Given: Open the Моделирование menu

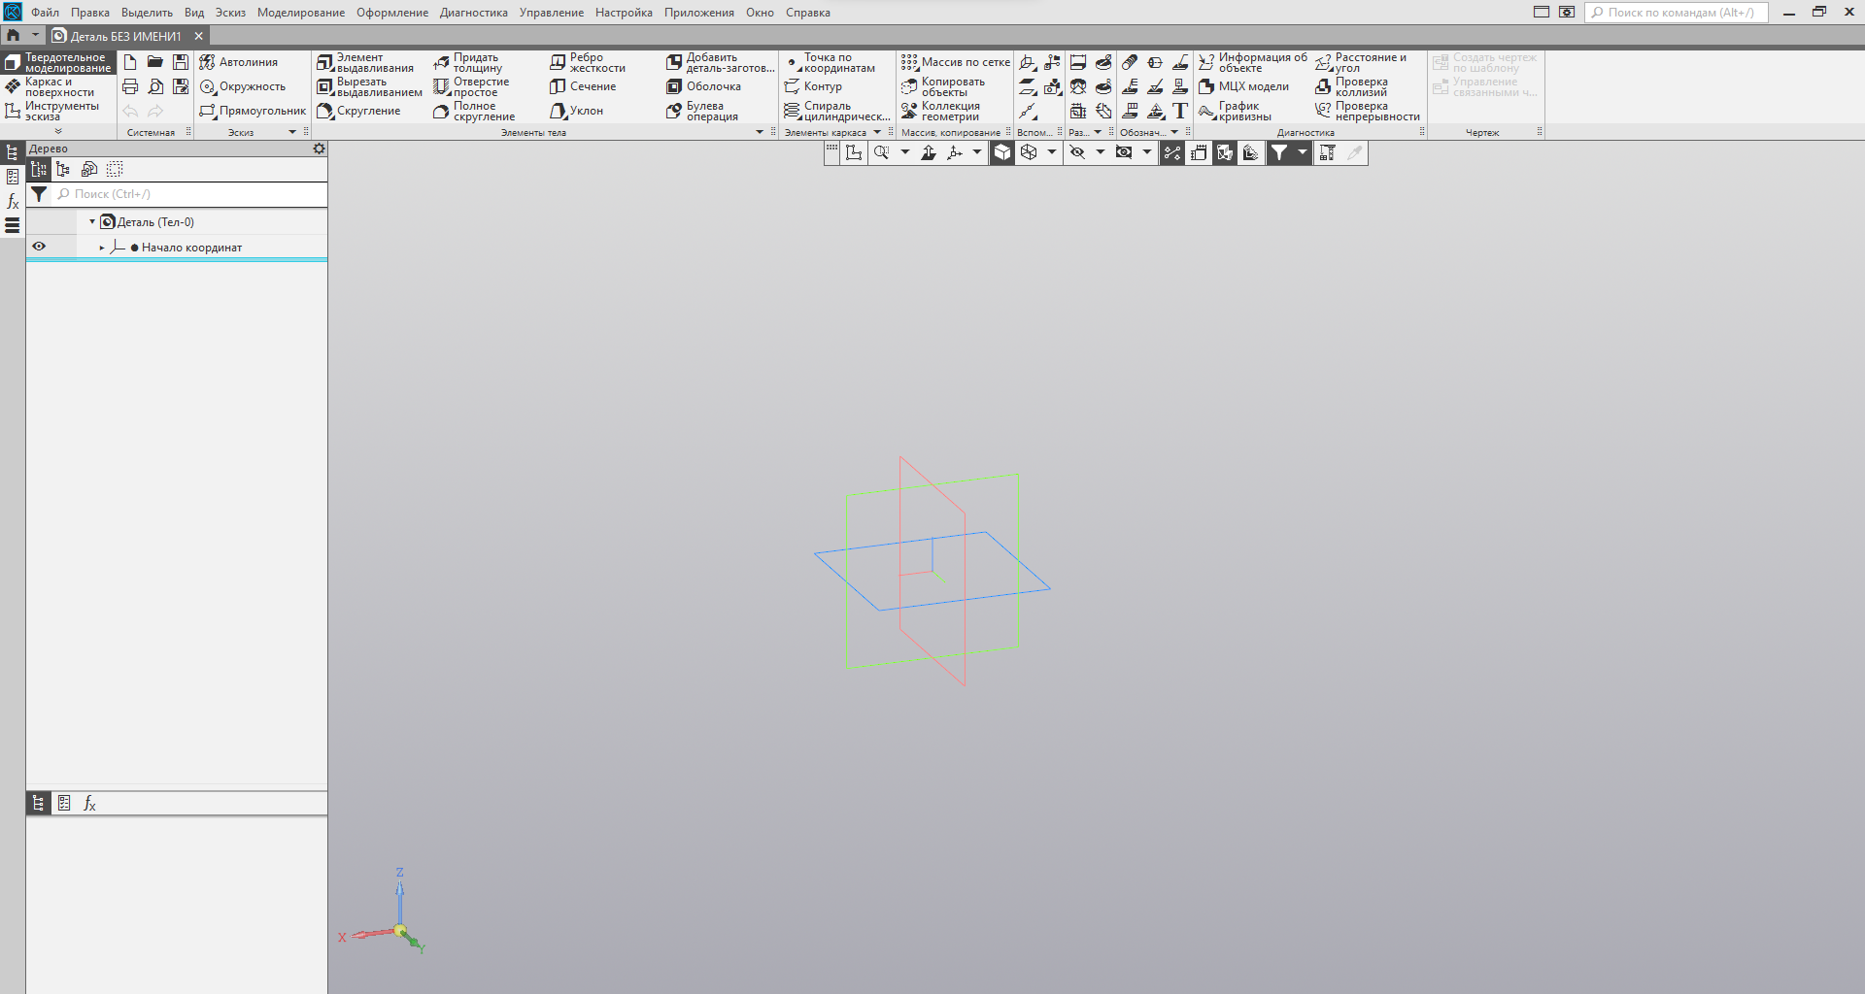Looking at the screenshot, I should [x=301, y=13].
